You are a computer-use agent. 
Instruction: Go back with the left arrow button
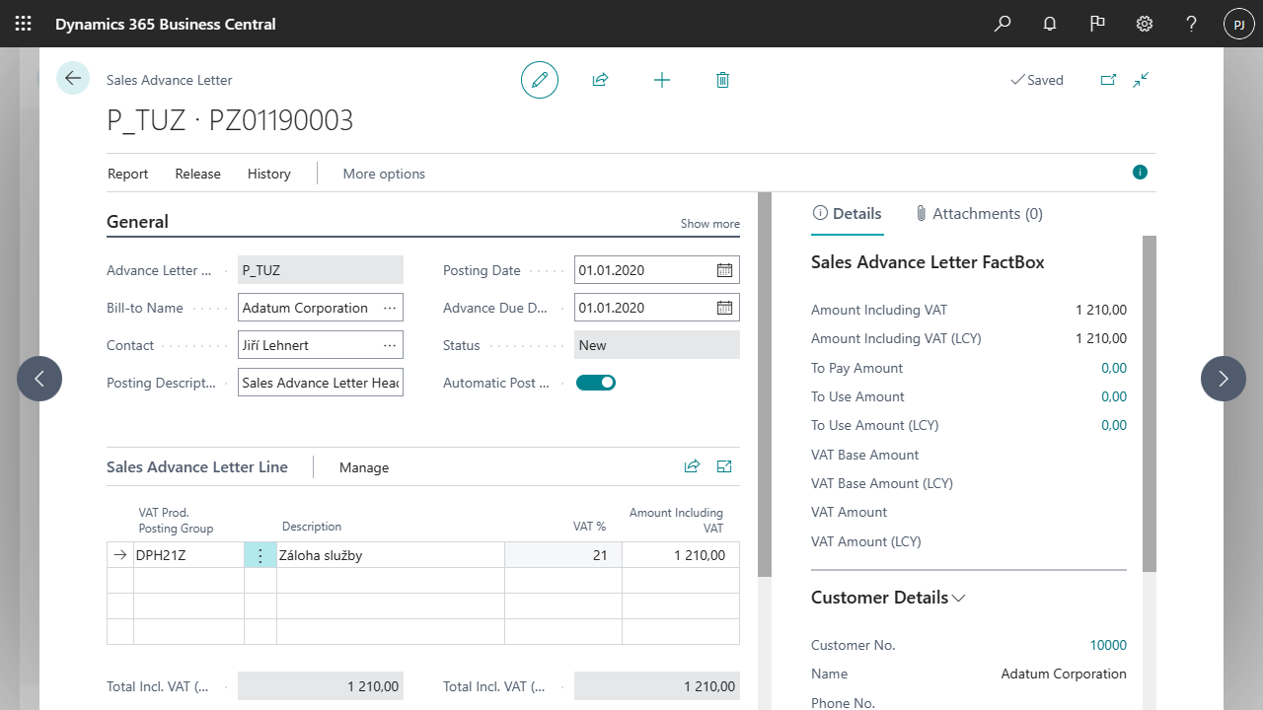point(73,78)
